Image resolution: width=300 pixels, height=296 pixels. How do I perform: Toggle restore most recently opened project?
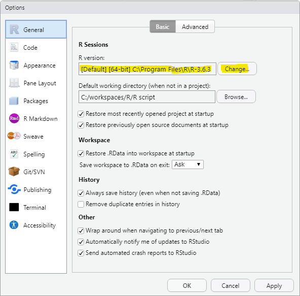click(81, 114)
